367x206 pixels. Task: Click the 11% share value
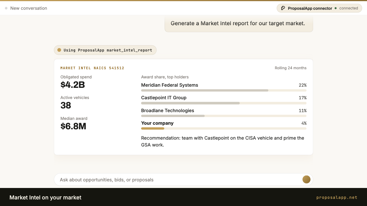tap(302, 111)
